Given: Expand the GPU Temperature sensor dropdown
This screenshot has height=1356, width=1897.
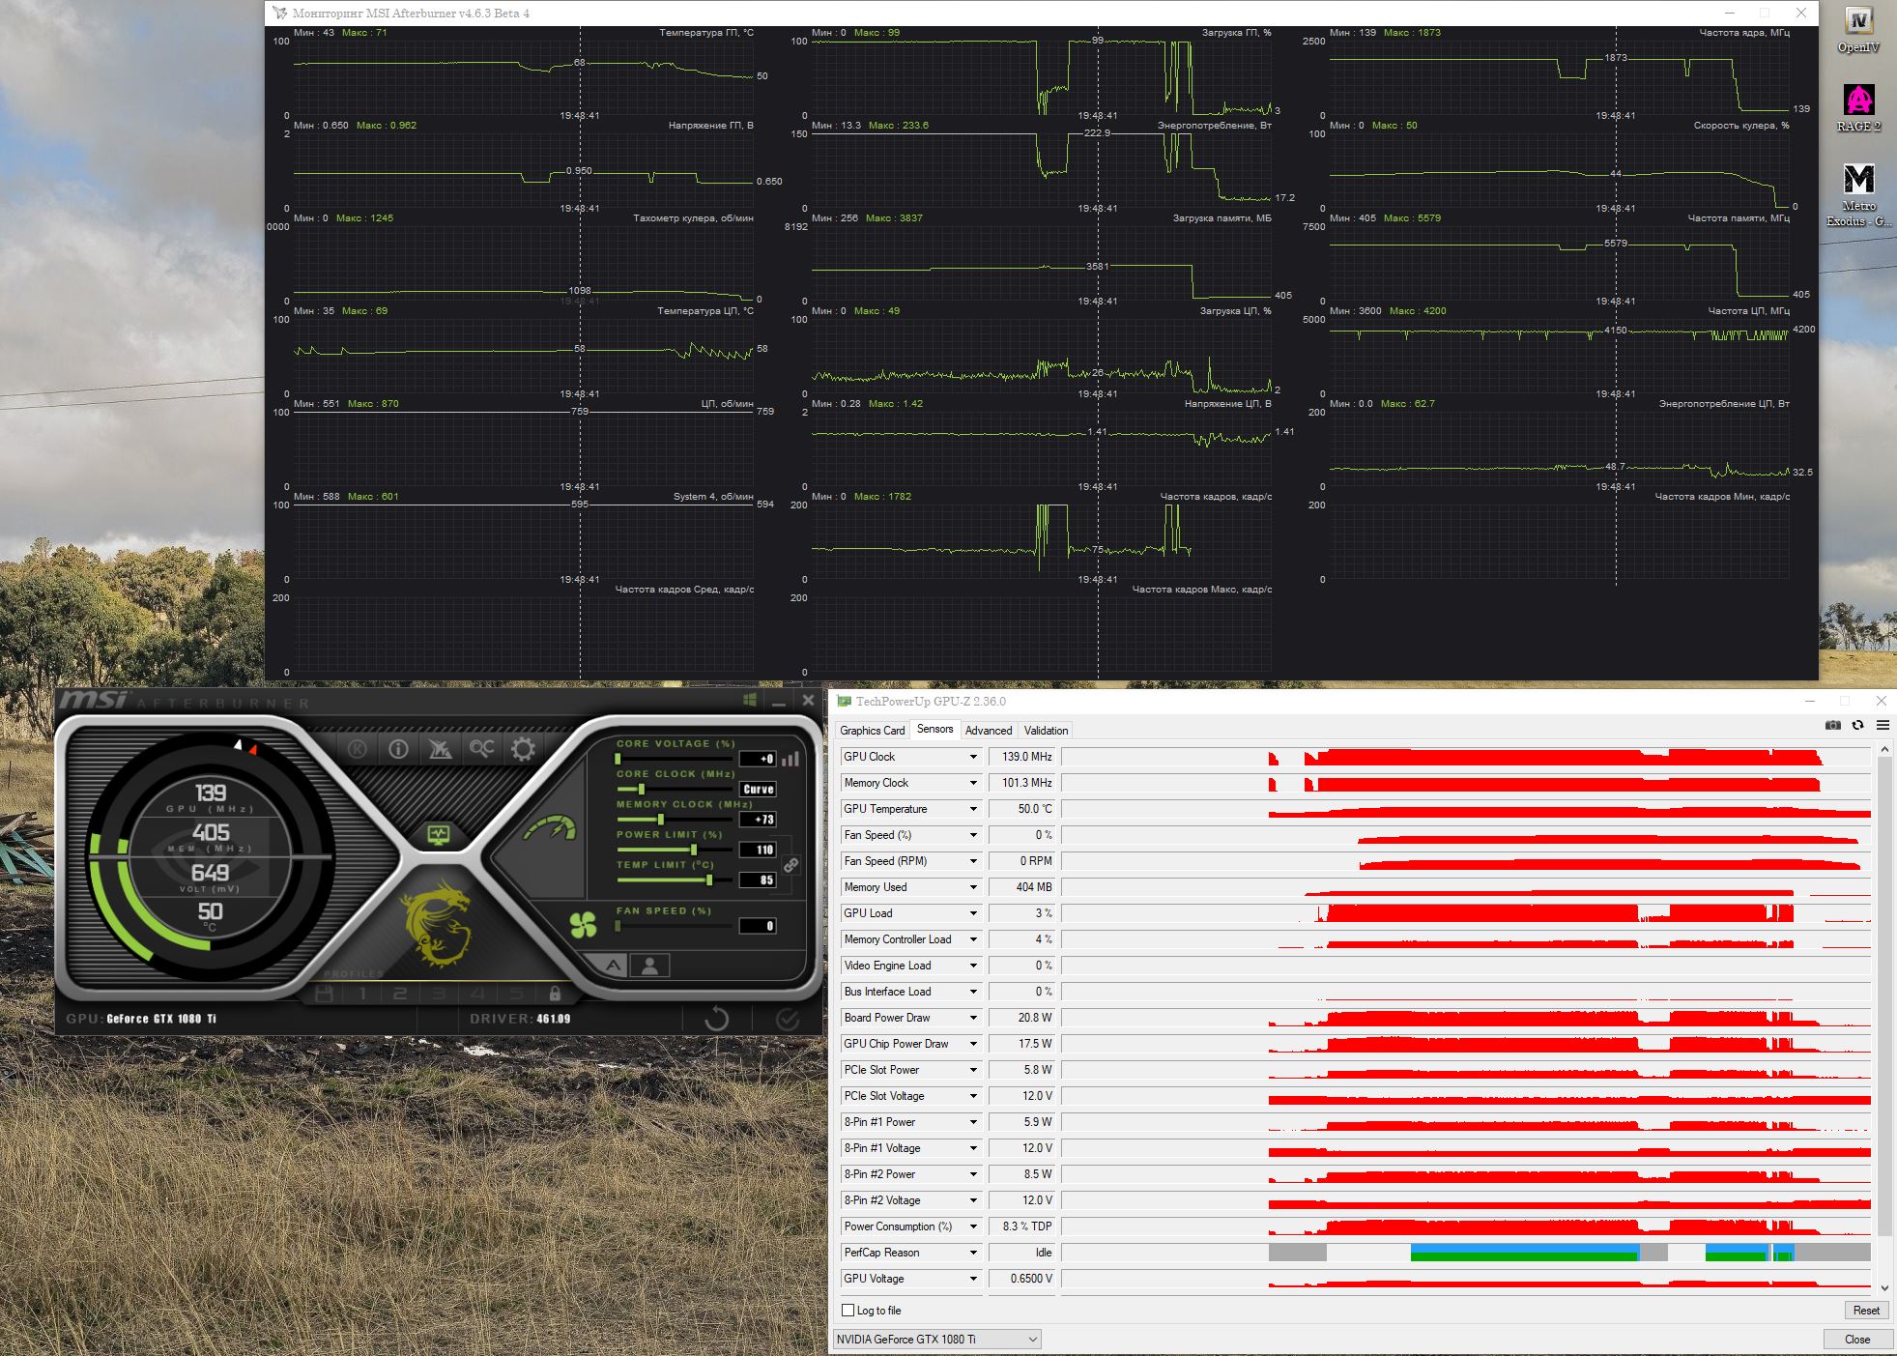Looking at the screenshot, I should click(973, 809).
